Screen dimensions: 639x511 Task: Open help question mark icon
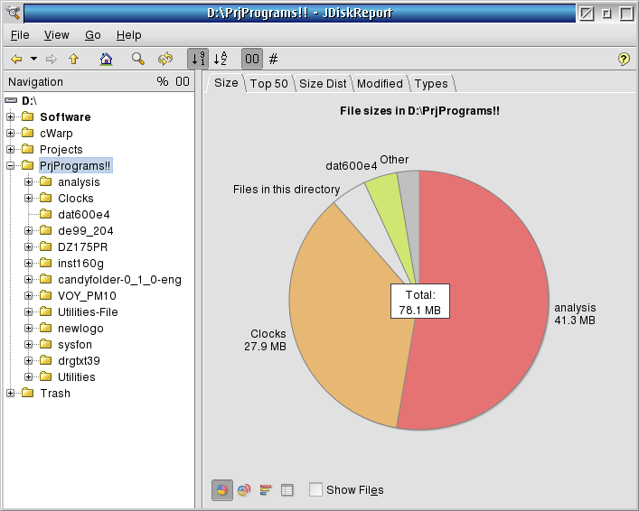pyautogui.click(x=624, y=60)
